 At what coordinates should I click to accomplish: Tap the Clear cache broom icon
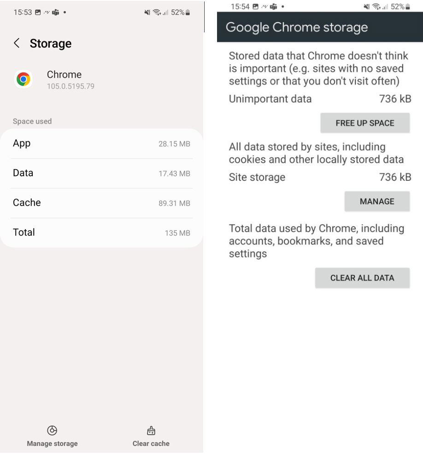click(151, 431)
